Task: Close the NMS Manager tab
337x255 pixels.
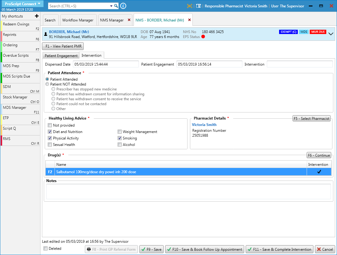Action: coord(129,20)
